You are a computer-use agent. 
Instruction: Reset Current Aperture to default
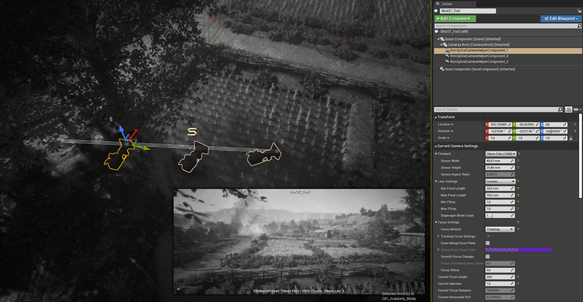click(518, 284)
